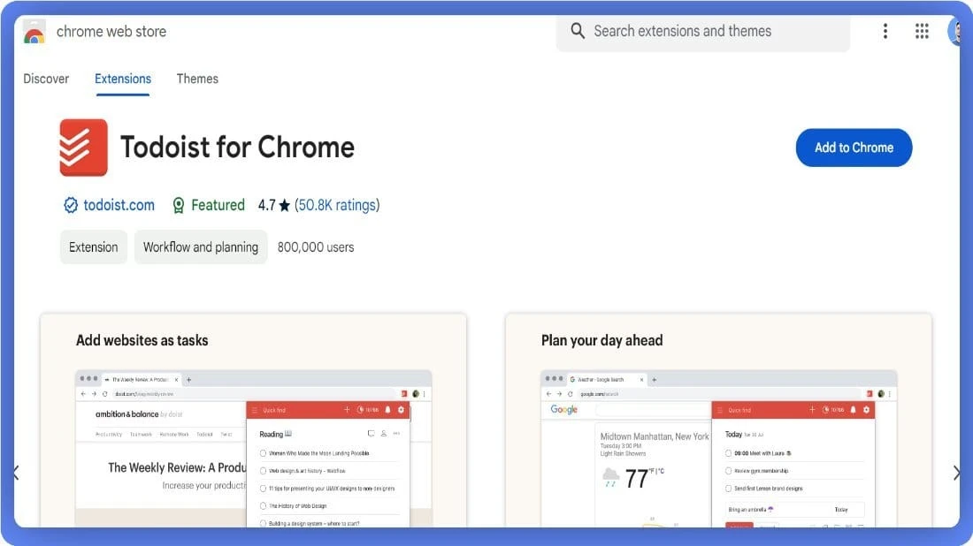Image resolution: width=973 pixels, height=546 pixels.
Task: Show previous screenshot with left arrow
Action: [x=17, y=474]
